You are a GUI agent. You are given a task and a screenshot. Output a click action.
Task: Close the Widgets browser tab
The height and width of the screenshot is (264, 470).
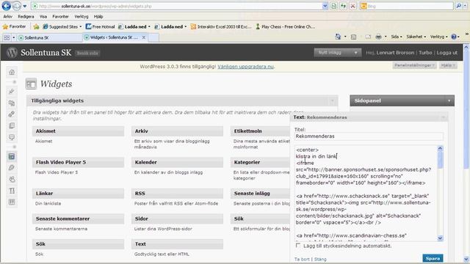(x=144, y=37)
